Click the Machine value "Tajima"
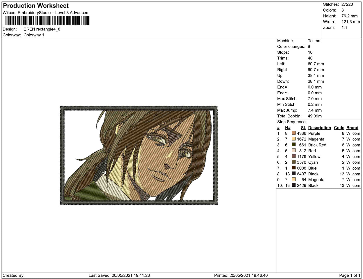The height and width of the screenshot is (279, 363). [314, 41]
